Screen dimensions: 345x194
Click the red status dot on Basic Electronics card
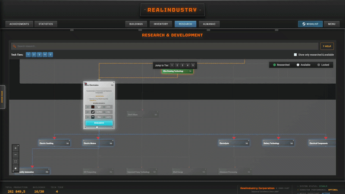[85, 84]
